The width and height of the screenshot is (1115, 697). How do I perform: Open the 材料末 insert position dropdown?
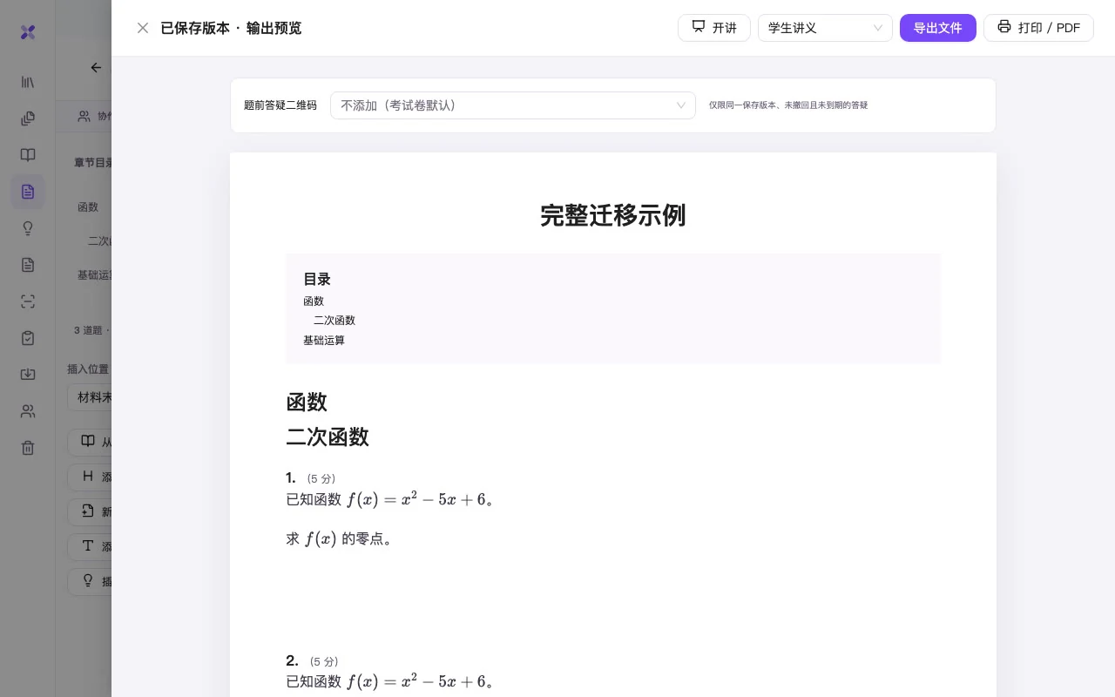pos(90,397)
